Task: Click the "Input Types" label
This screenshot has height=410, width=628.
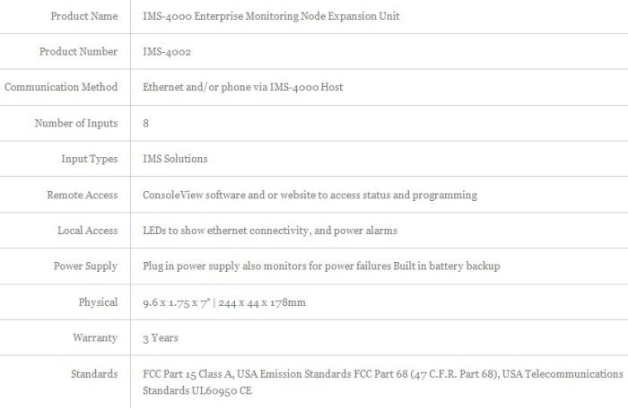Action: click(89, 159)
